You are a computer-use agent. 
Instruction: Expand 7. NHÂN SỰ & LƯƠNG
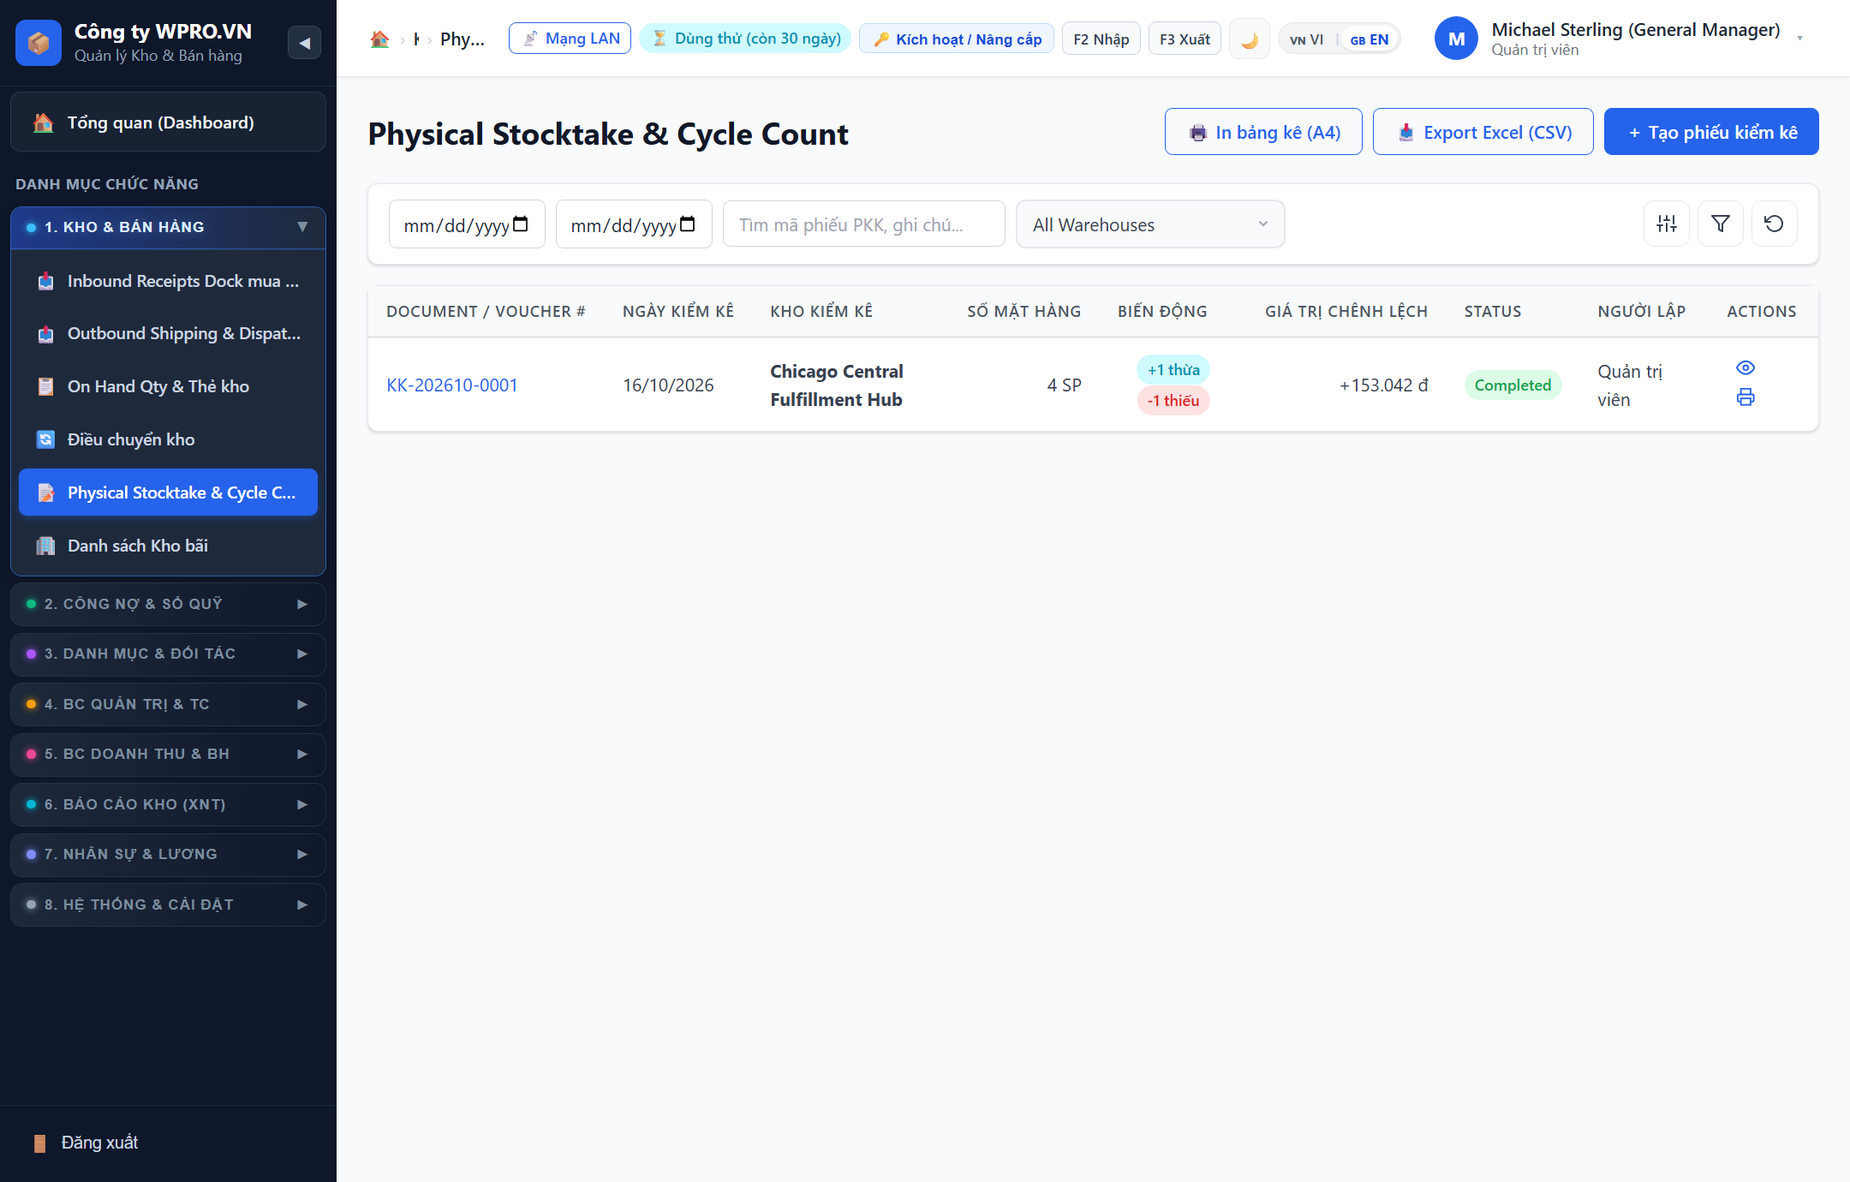[168, 854]
